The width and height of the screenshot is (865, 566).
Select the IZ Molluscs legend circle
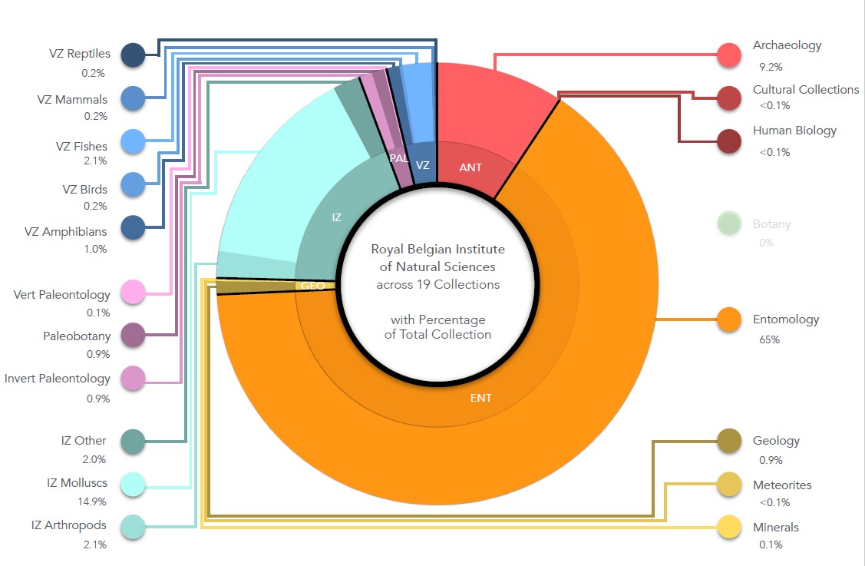134,484
